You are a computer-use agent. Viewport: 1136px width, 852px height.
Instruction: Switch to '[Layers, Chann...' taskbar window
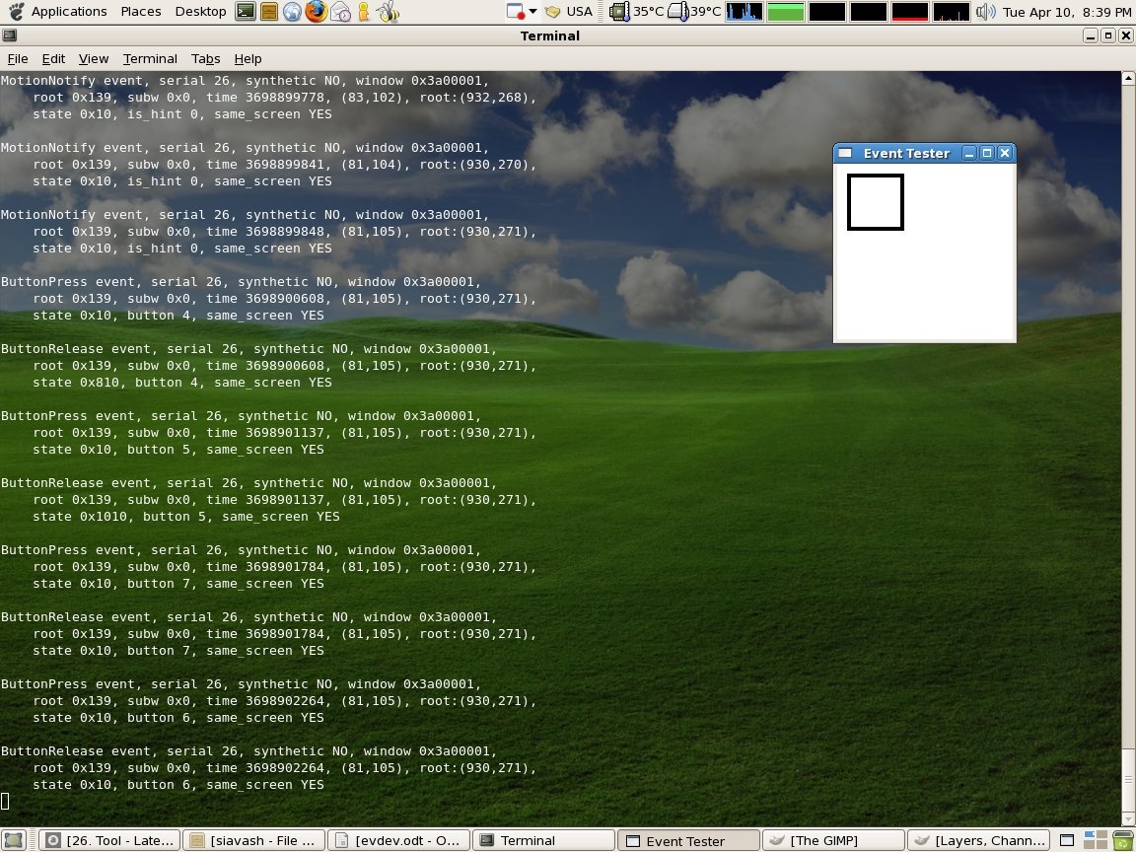pyautogui.click(x=978, y=840)
